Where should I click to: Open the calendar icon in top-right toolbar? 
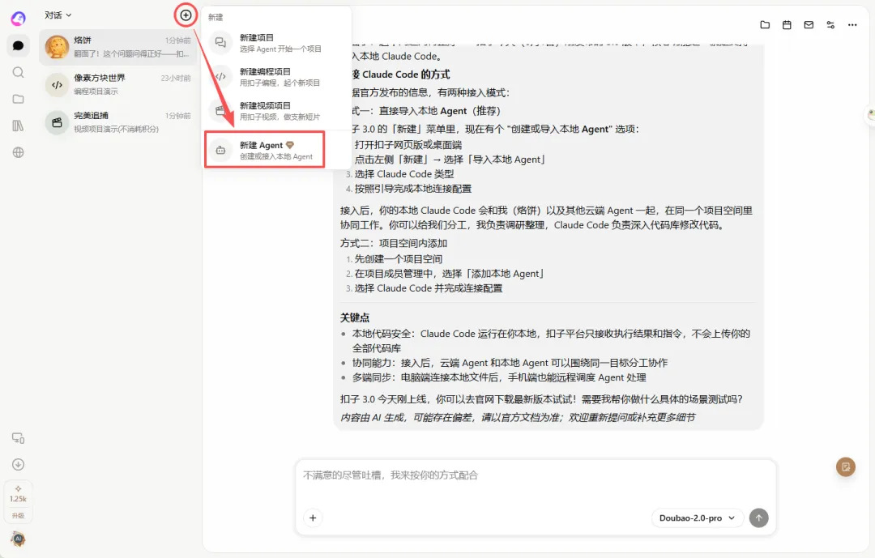(x=787, y=24)
